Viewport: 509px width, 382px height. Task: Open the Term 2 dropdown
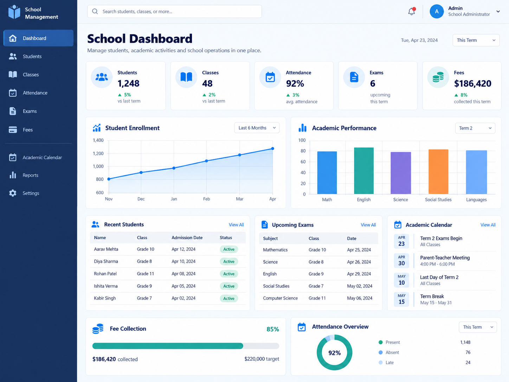point(475,128)
